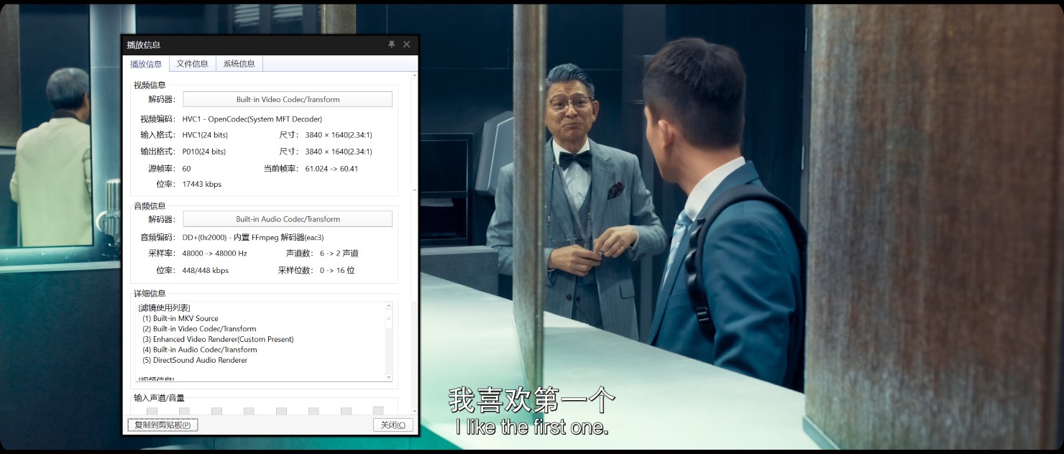Click the 17443 kbps bitrate value
Image resolution: width=1064 pixels, height=454 pixels.
point(202,184)
